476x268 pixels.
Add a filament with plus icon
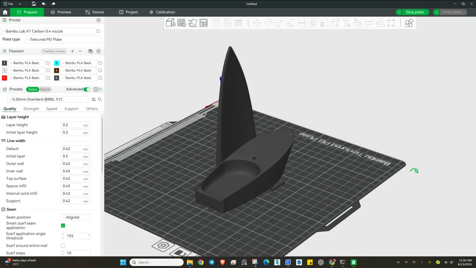pyautogui.click(x=72, y=51)
